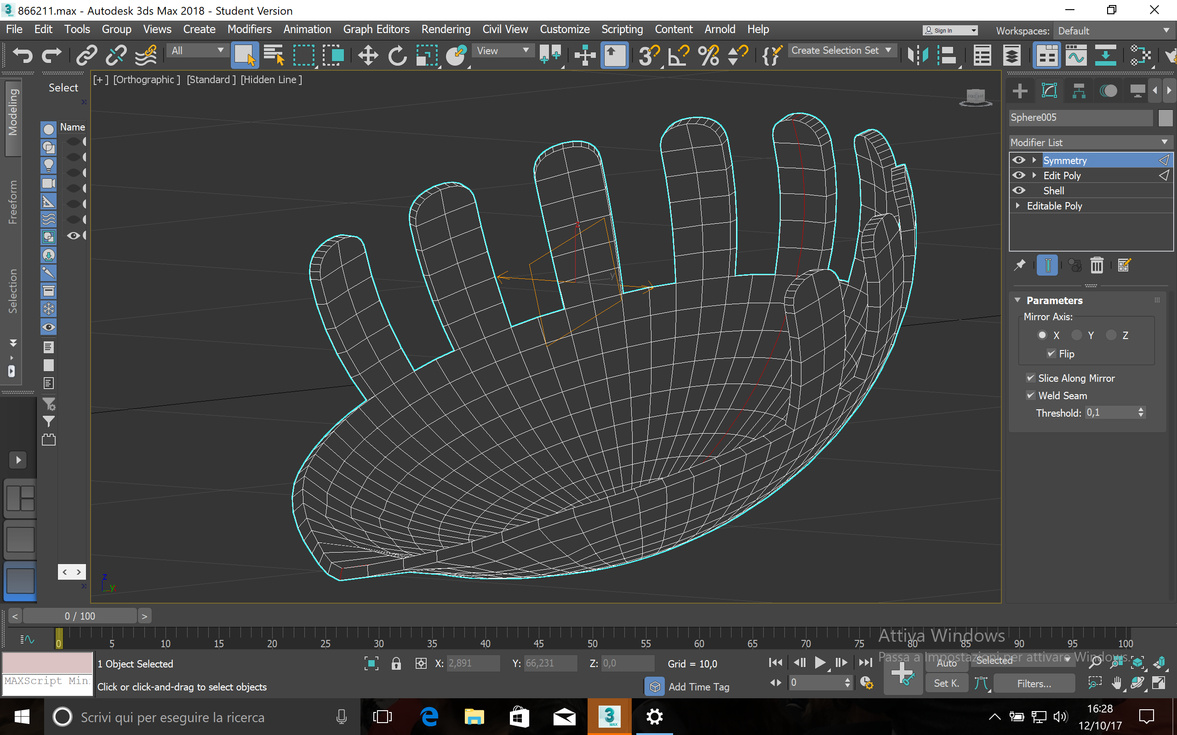1177x735 pixels.
Task: Open the Mirror tool
Action: pos(917,55)
